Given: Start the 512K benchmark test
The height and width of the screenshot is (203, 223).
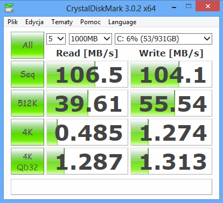Looking at the screenshot, I should (27, 103).
